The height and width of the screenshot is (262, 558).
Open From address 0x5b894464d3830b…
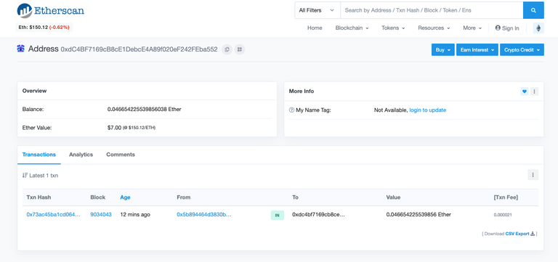tap(204, 215)
